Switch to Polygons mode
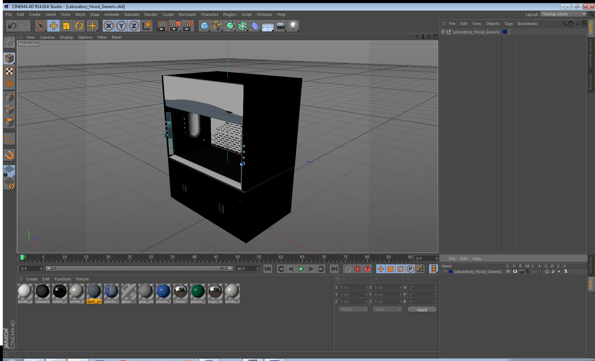This screenshot has width=595, height=361. pyautogui.click(x=9, y=122)
